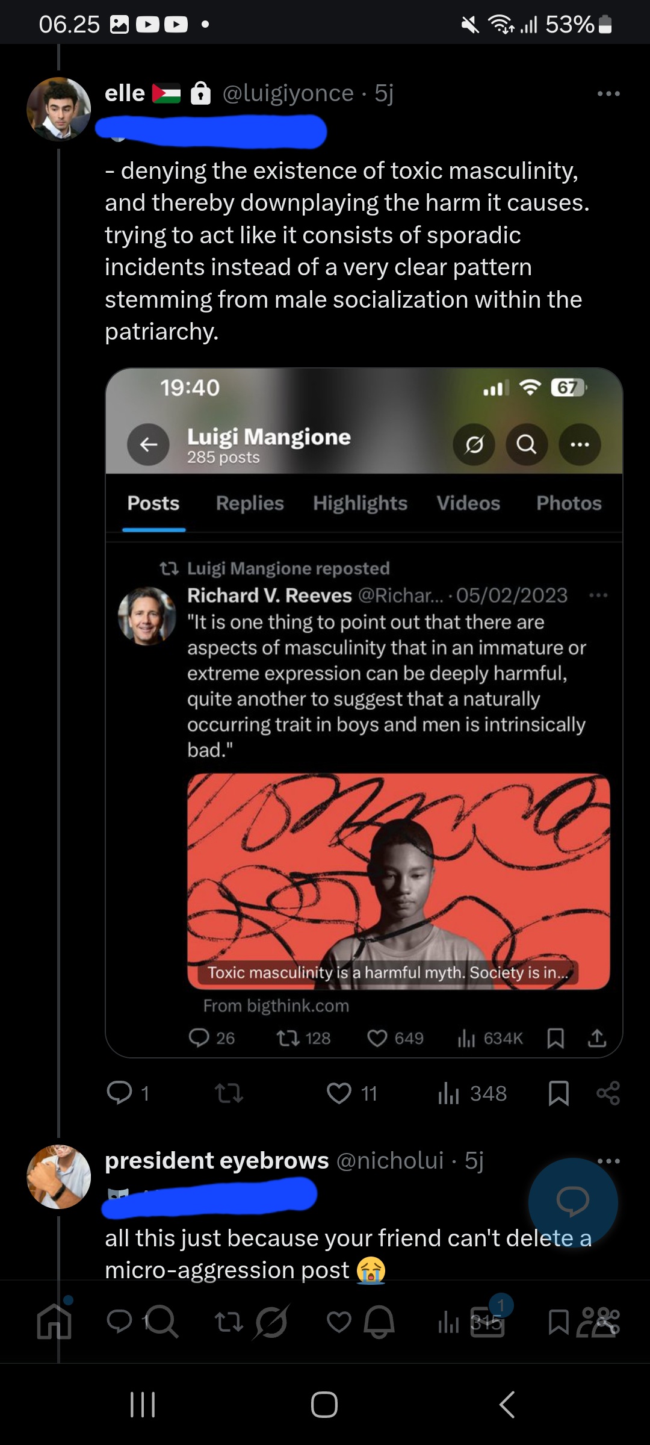Open Search in bottom navigation bar

tap(161, 1322)
